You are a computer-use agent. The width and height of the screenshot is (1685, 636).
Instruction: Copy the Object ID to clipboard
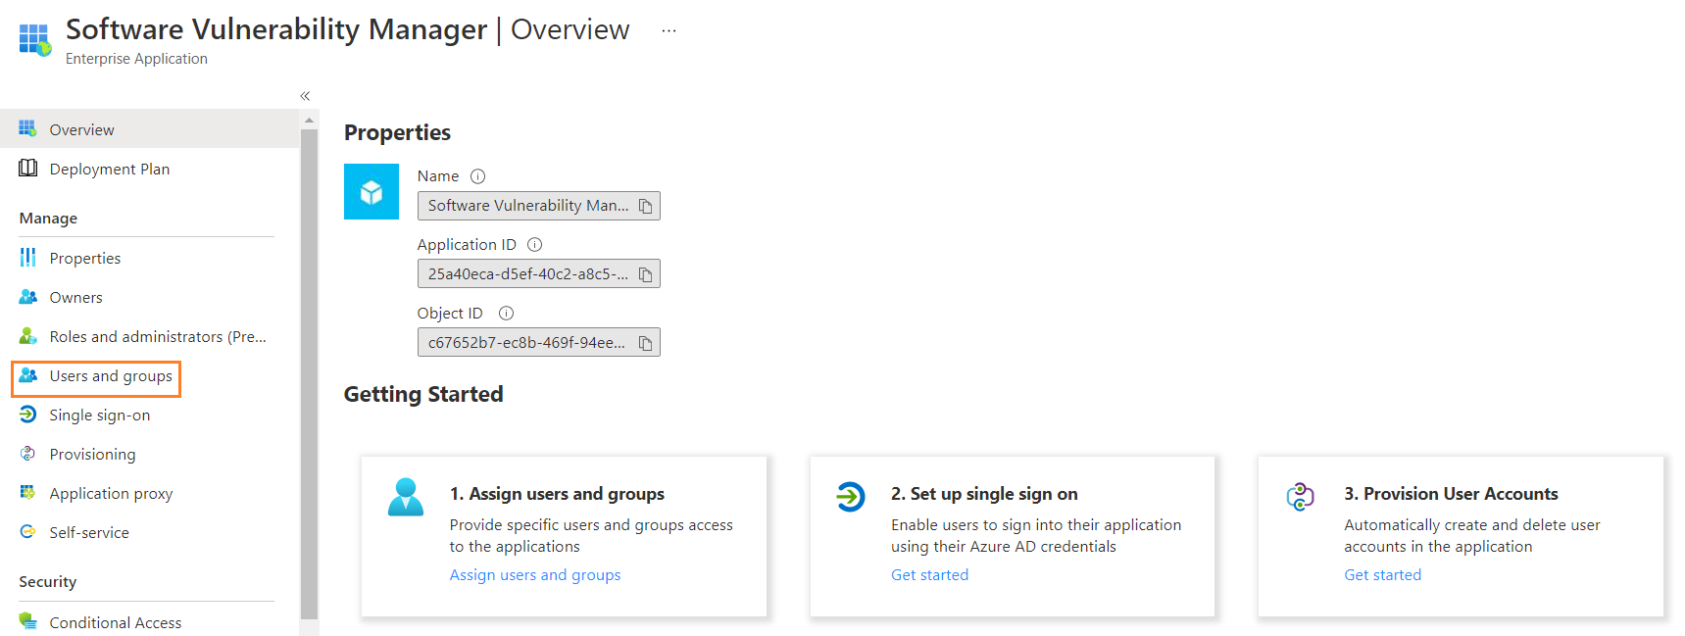coord(645,343)
